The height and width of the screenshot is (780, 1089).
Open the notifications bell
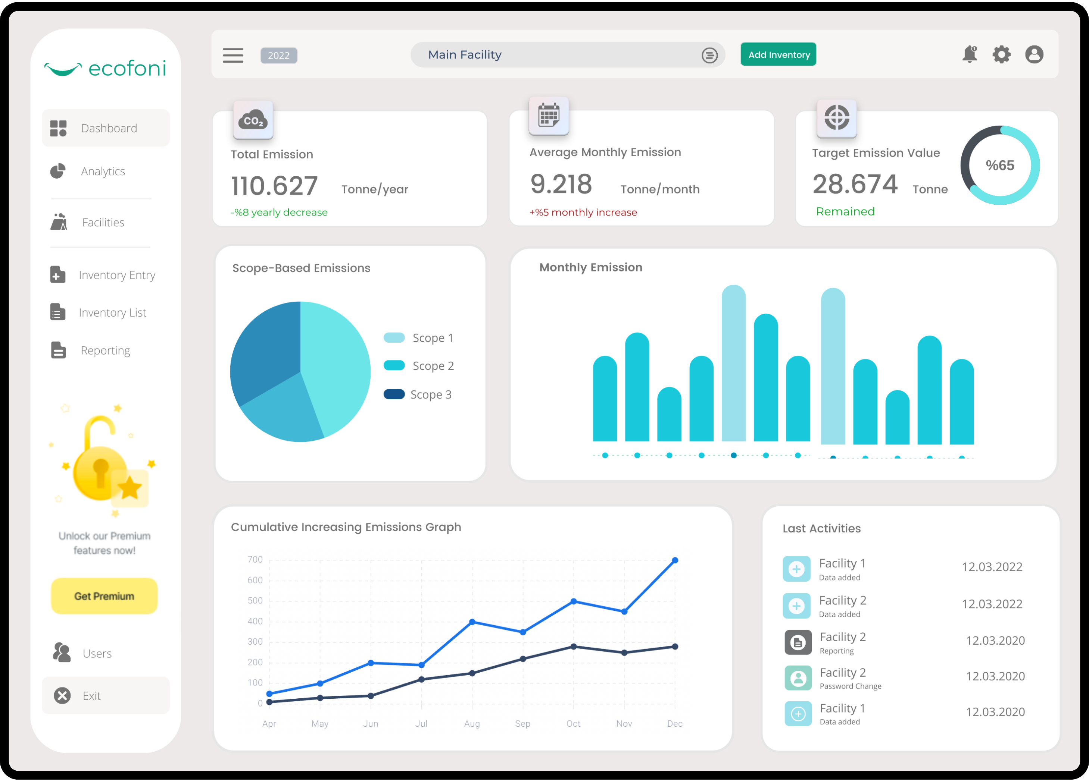(x=970, y=54)
